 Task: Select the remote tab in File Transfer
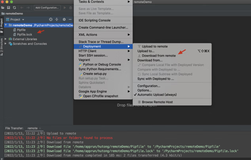pyautogui.click(x=32, y=128)
